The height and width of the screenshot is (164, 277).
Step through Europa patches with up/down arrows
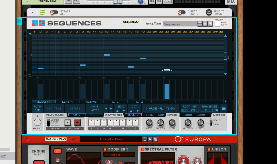pos(145,139)
